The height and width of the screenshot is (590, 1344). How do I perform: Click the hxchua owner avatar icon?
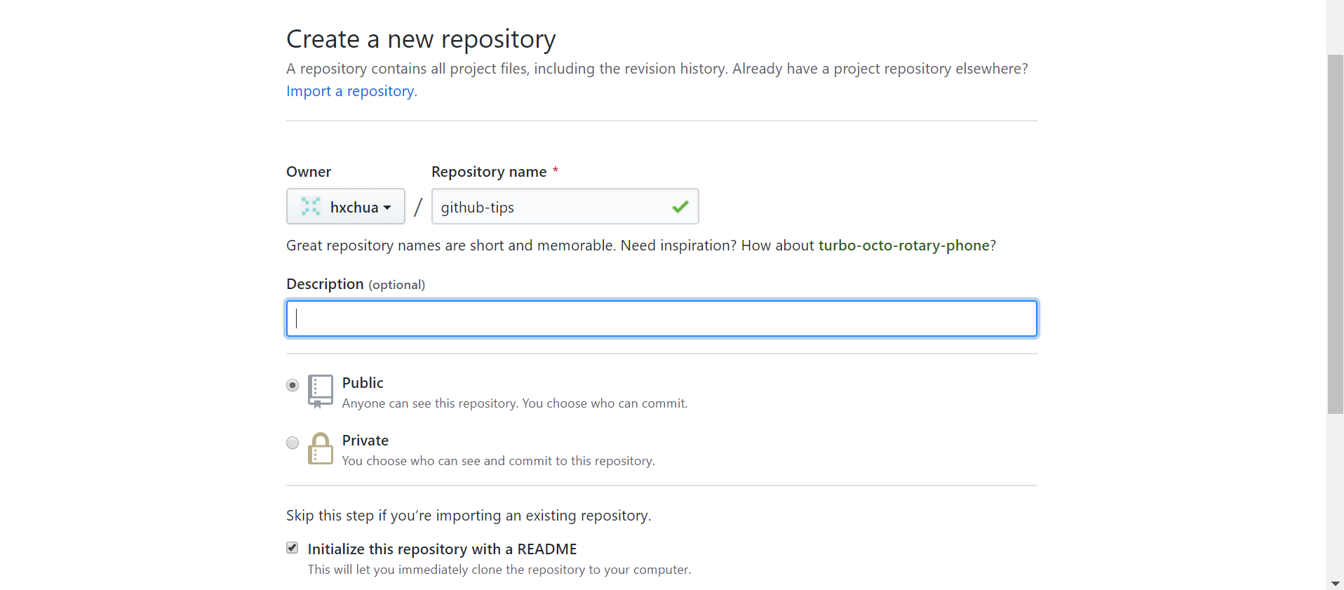click(x=310, y=206)
